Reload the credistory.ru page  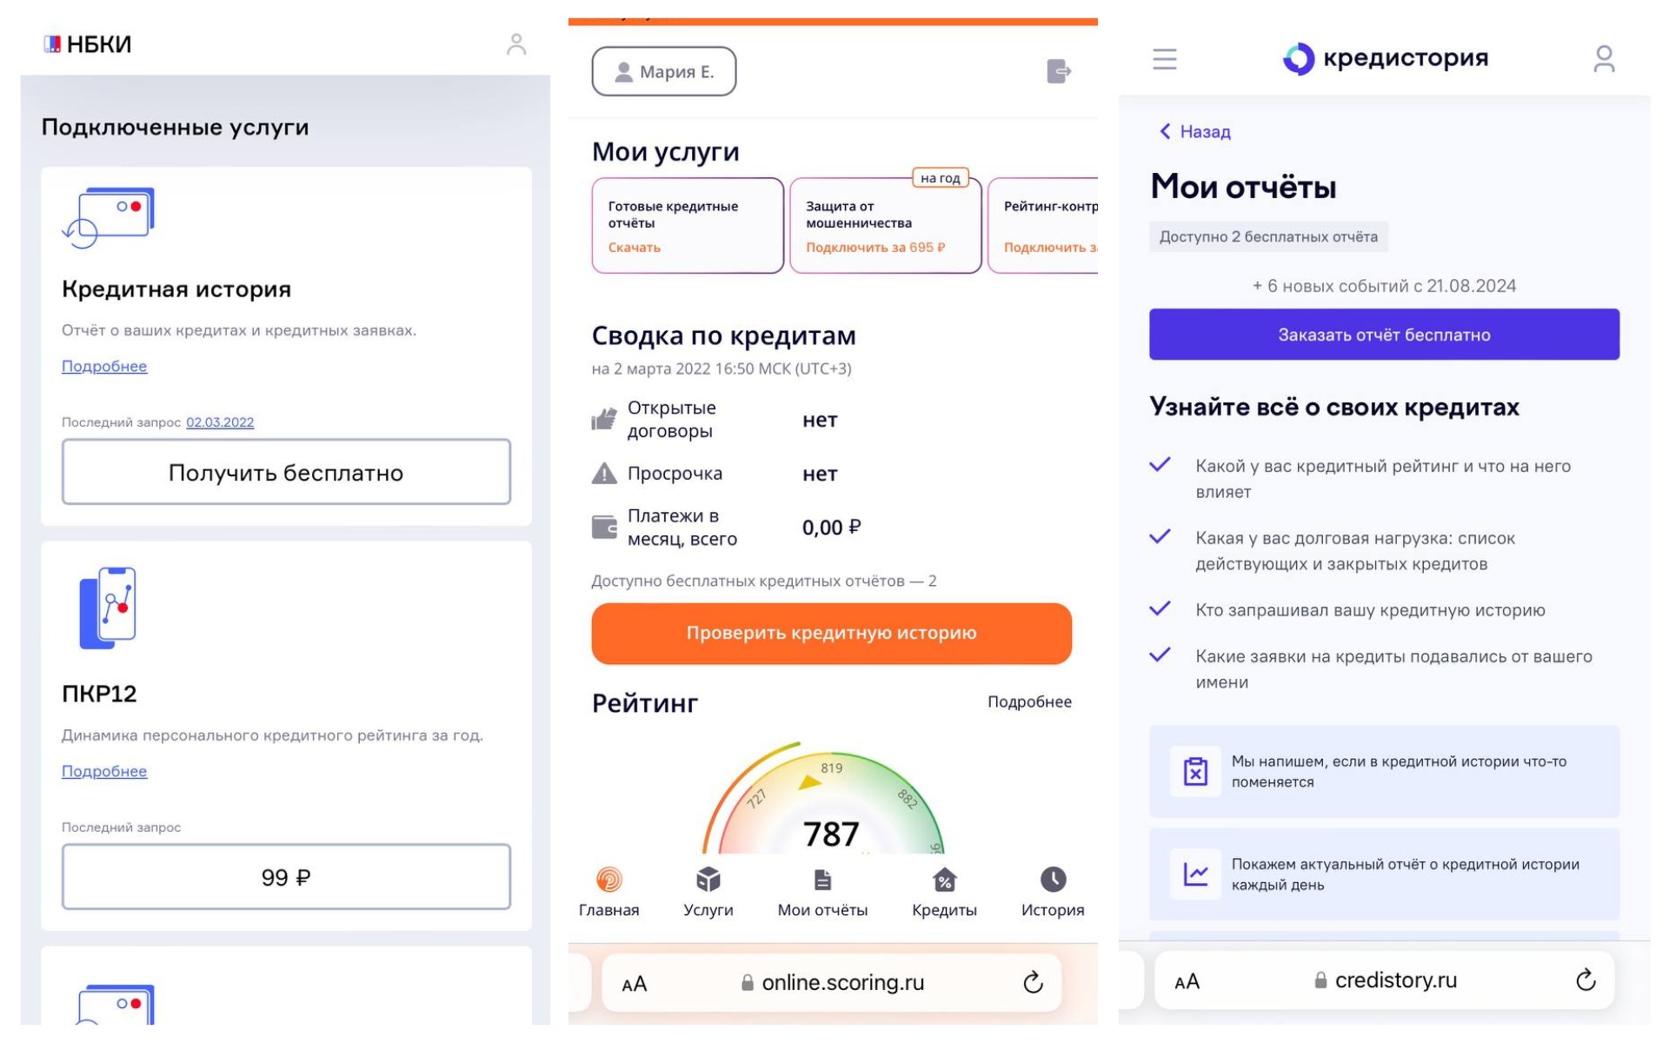point(1585,980)
